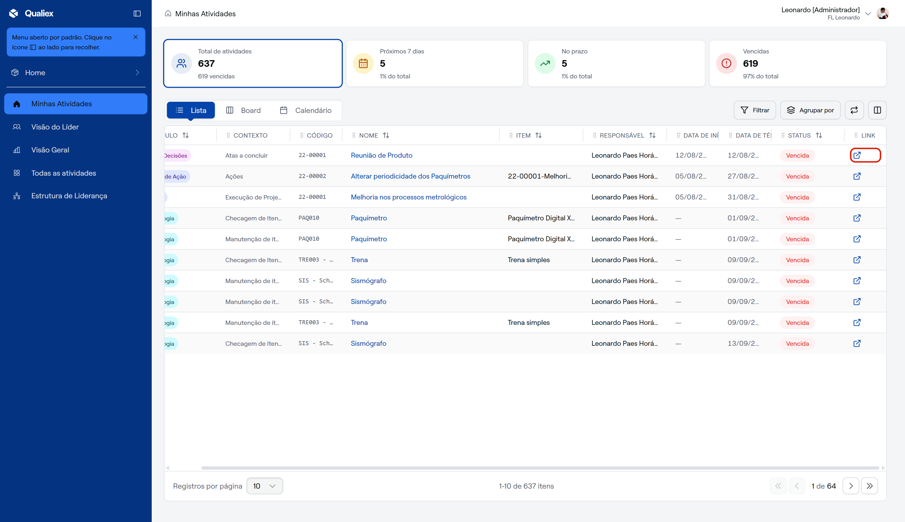Sort by STATUS column arrows
The height and width of the screenshot is (522, 905).
point(819,136)
